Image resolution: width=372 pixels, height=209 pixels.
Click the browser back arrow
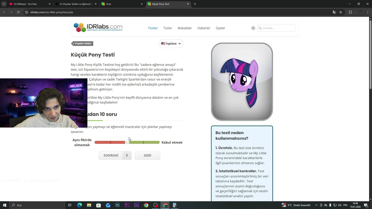point(4,12)
